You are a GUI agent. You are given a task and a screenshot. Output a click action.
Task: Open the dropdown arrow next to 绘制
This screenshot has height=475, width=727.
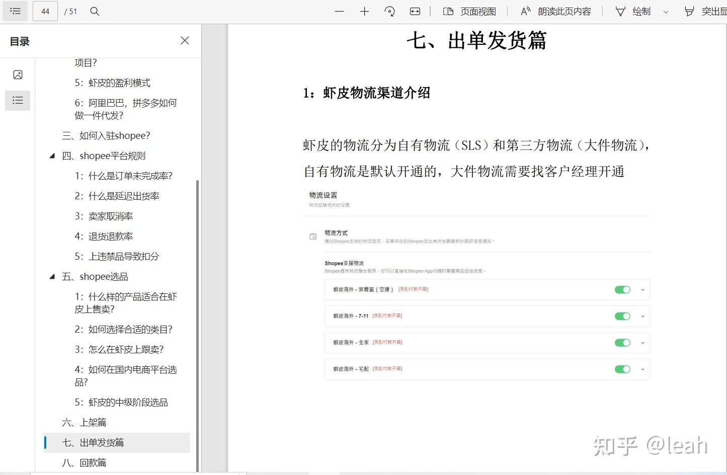666,12
